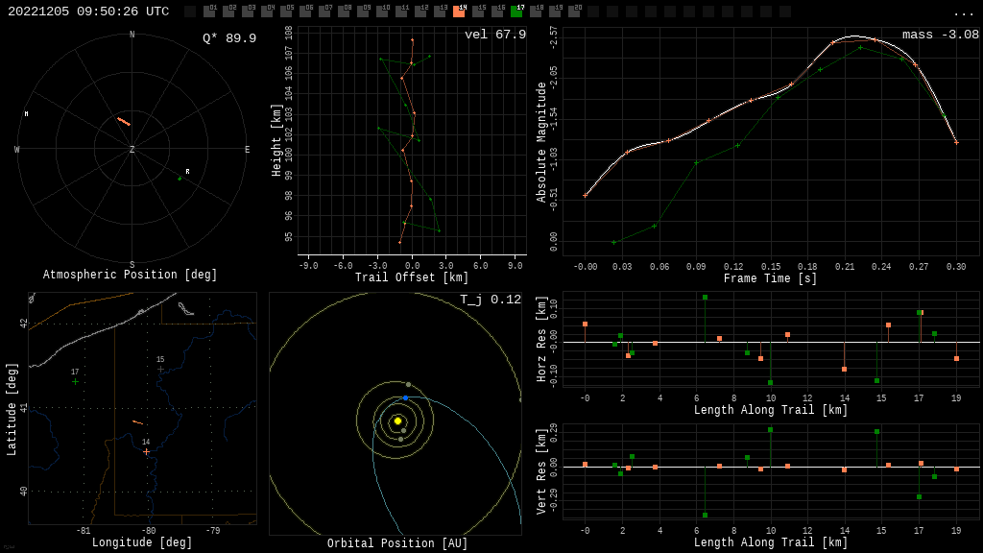Click the orange station 14 cross on map
The height and width of the screenshot is (553, 983).
[x=146, y=451]
